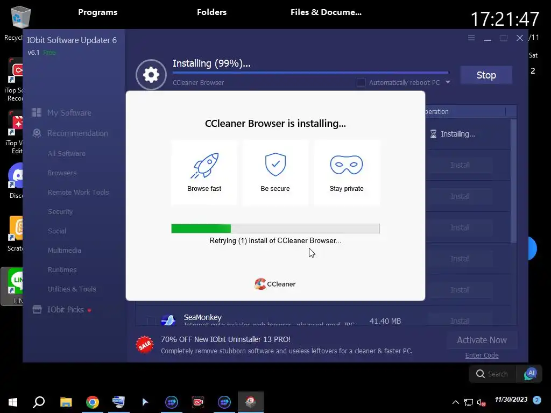Open the 70% OFF IObit Uninstaller 13 PRO offer
Viewport: 551px width, 413px height.
tap(225, 339)
